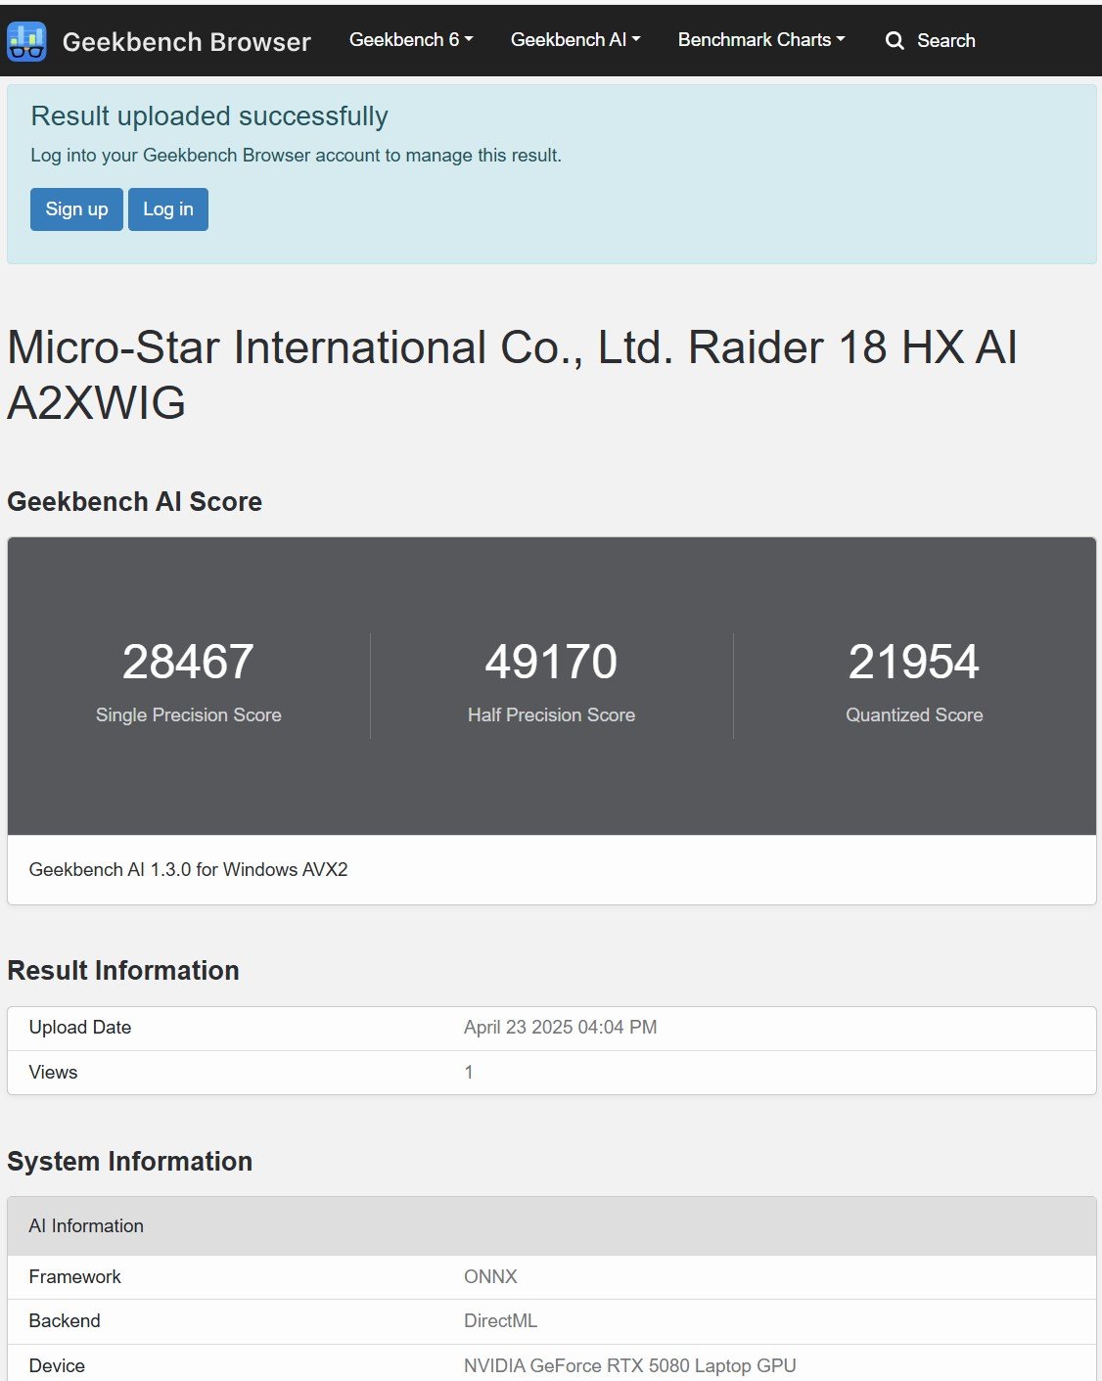Click the Half Precision Score label
This screenshot has height=1381, width=1102.
(x=551, y=715)
